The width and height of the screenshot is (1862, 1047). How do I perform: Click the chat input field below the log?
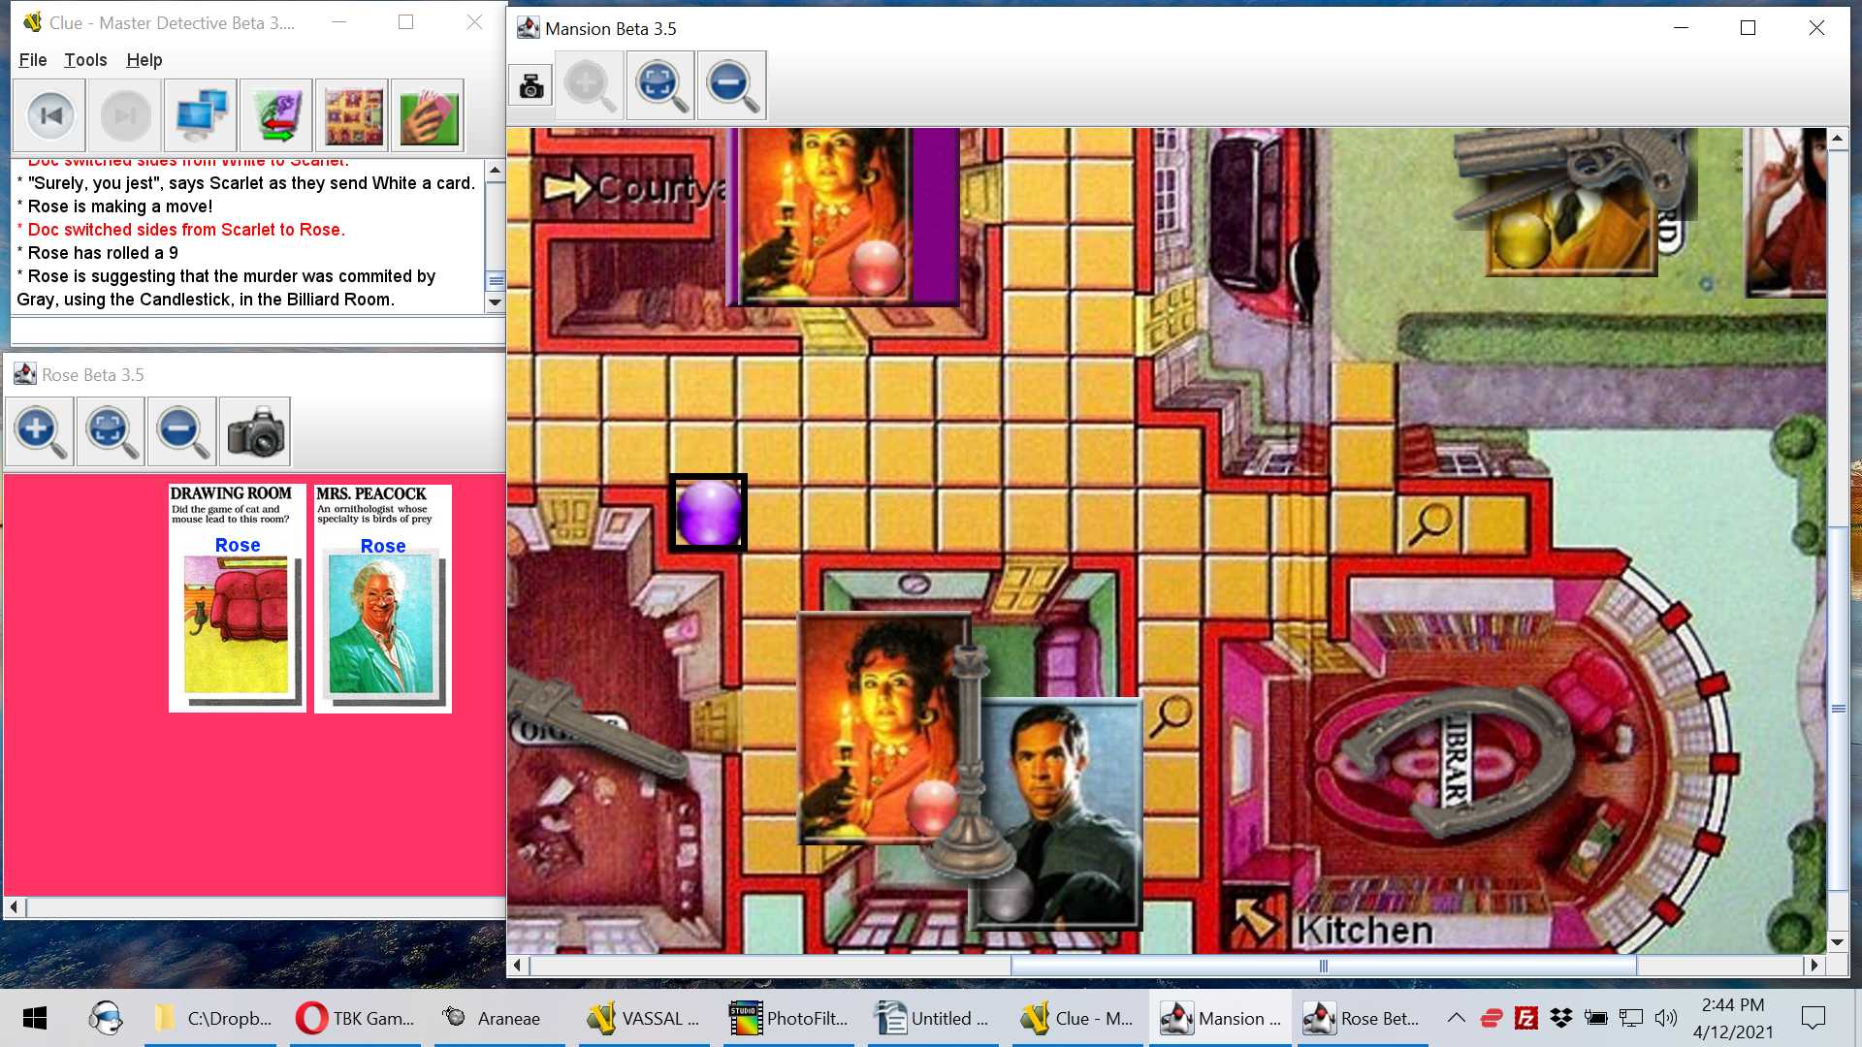[257, 331]
